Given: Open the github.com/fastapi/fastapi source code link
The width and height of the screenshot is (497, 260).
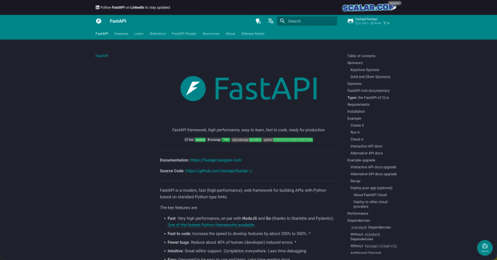Looking at the screenshot, I should (219, 171).
